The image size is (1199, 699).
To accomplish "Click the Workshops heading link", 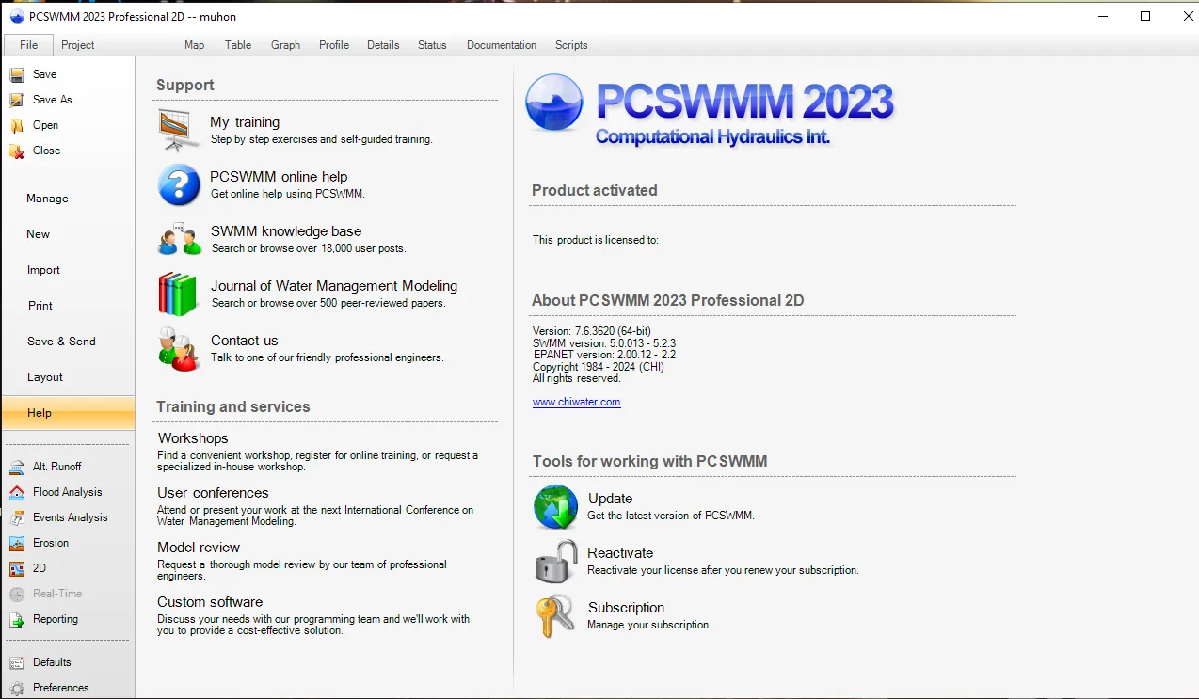I will click(193, 438).
